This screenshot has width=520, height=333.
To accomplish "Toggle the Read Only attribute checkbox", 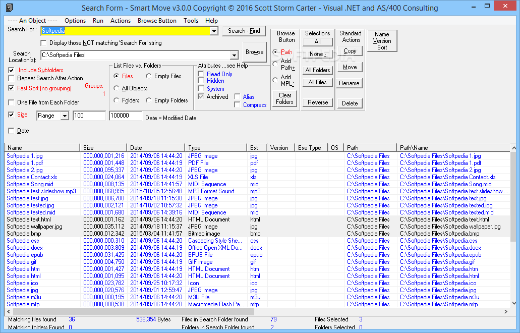I will 201,74.
